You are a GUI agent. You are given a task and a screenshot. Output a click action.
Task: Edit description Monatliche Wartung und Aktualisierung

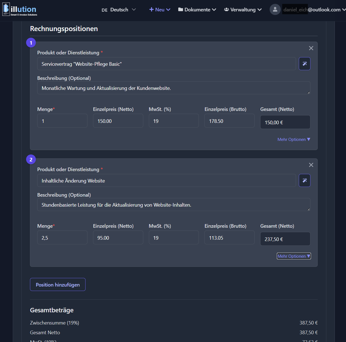click(174, 88)
